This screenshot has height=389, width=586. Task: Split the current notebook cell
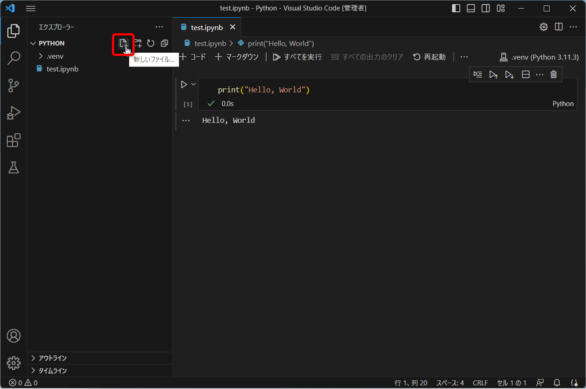pos(525,74)
